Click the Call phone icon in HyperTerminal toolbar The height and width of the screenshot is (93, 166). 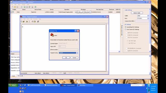(x=27, y=21)
